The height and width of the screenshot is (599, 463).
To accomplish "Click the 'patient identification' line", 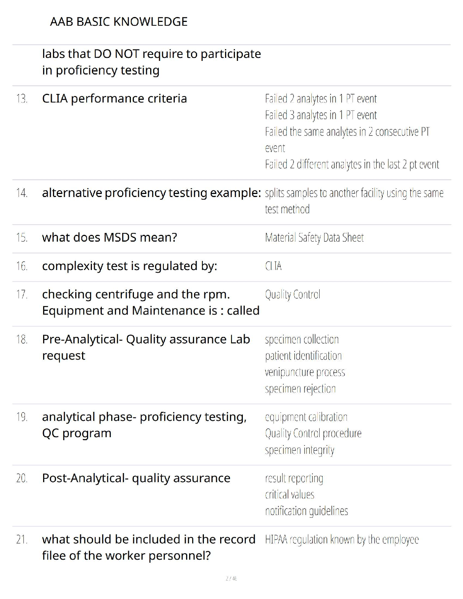I will [303, 356].
